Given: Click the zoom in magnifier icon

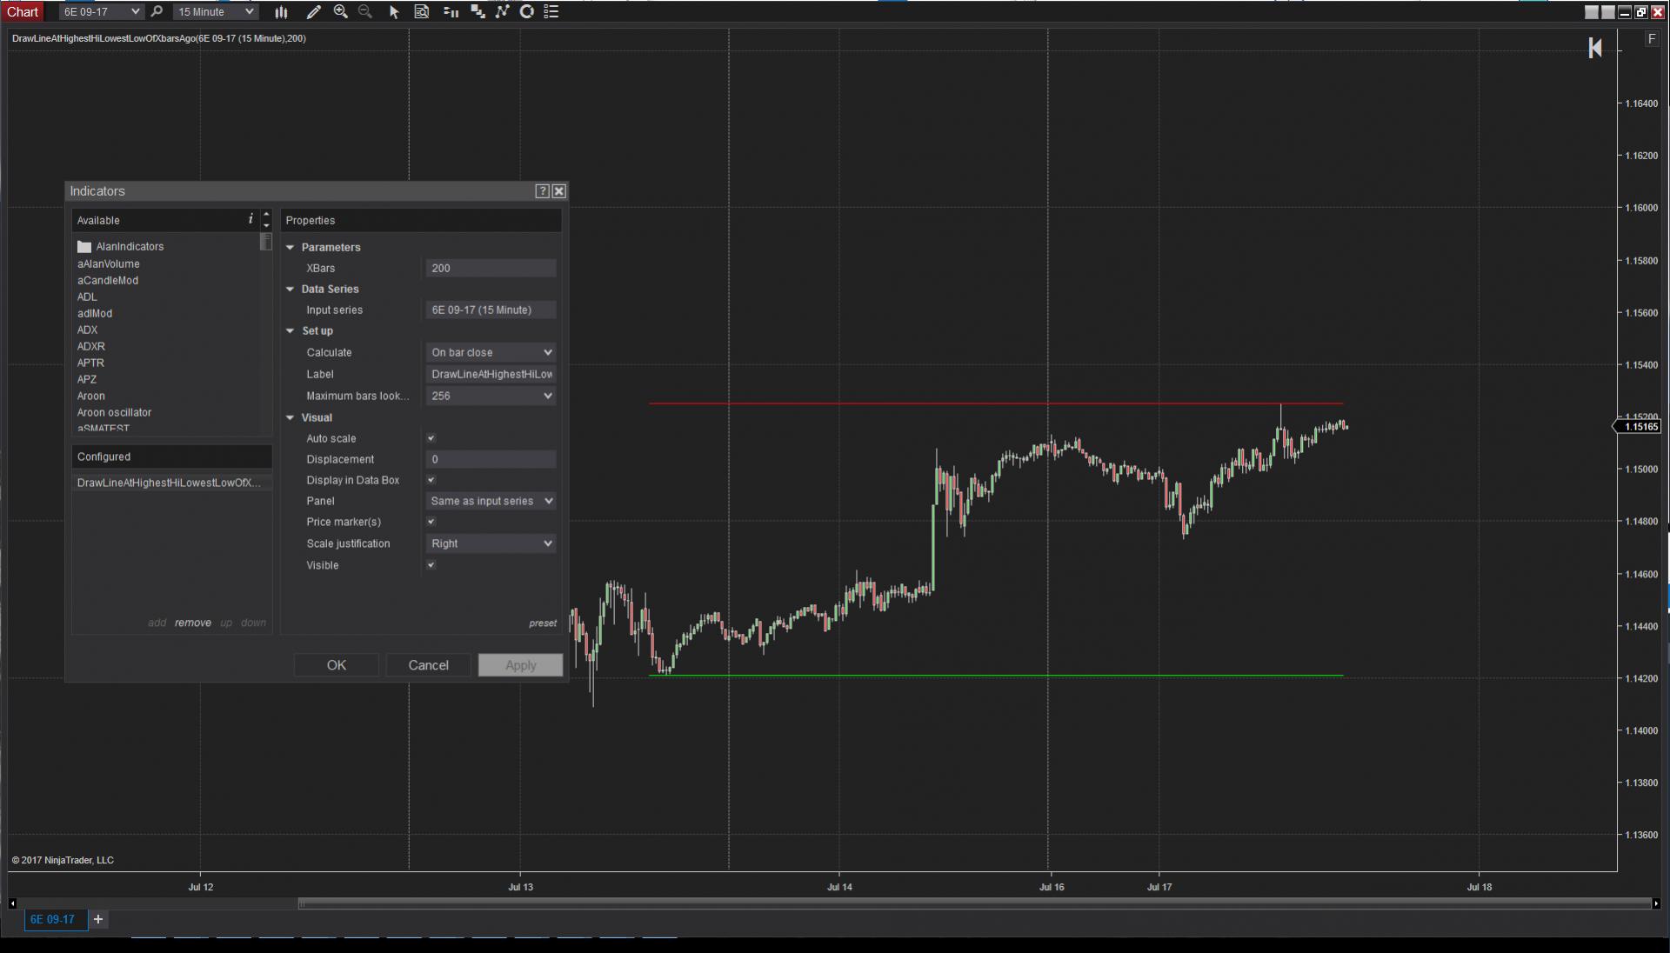Looking at the screenshot, I should point(340,12).
